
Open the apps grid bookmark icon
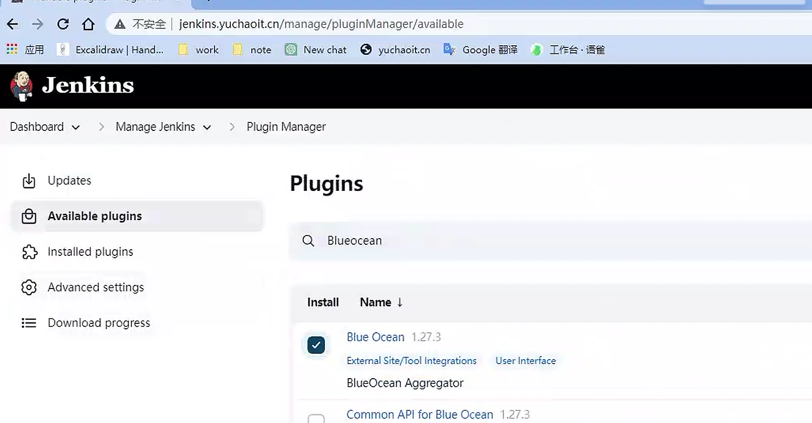[x=12, y=49]
